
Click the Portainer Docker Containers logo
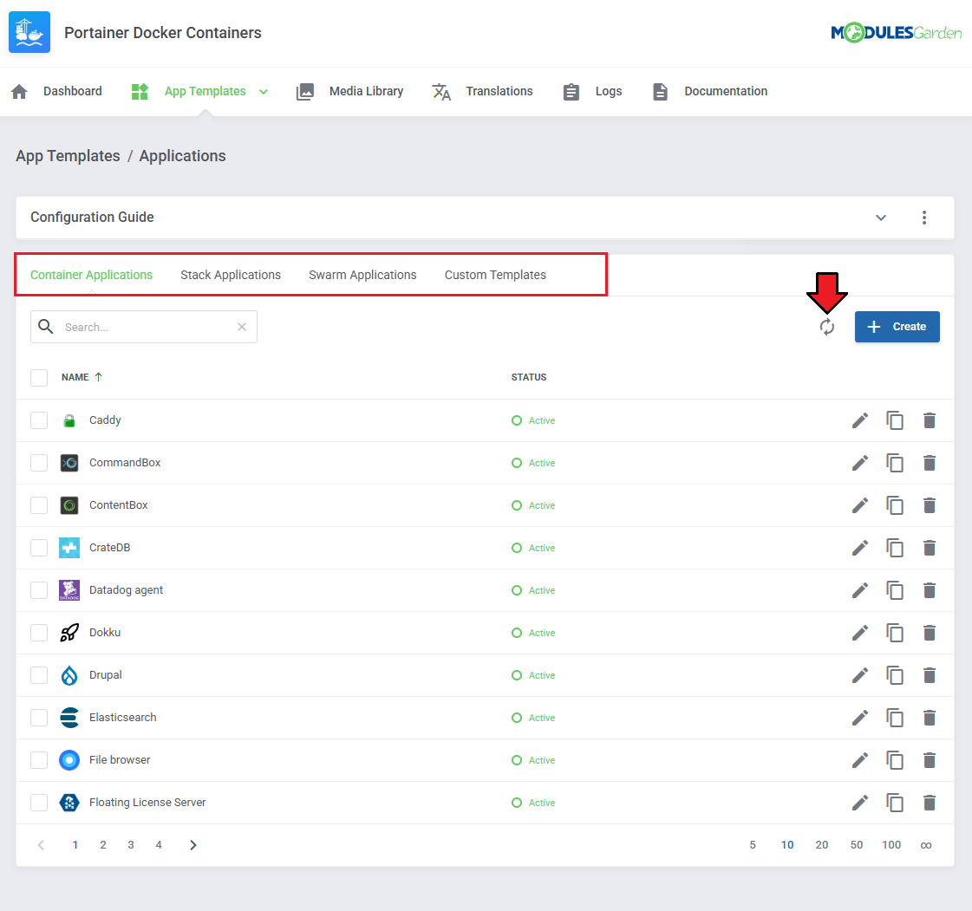[29, 32]
